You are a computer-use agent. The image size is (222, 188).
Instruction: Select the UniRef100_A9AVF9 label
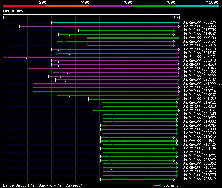pos(199,118)
